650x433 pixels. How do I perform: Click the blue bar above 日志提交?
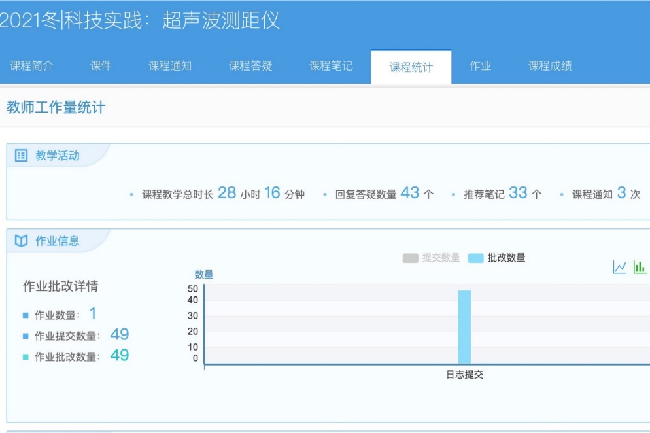coord(464,327)
